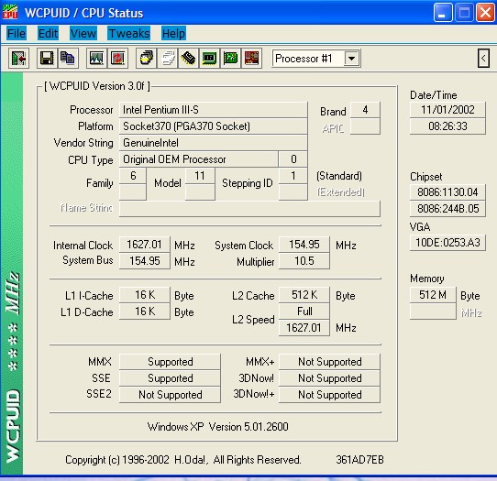Click the grayed-out stacked windows icon

pos(168,59)
